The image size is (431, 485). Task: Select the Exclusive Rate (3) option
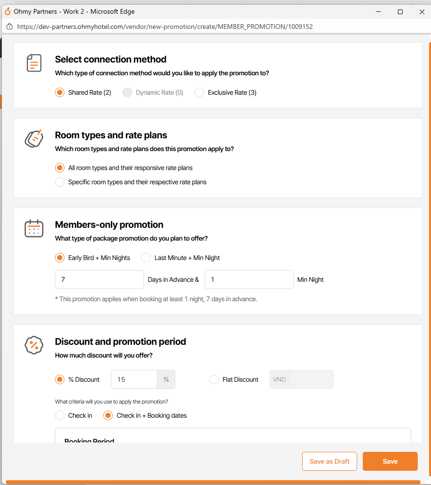[199, 92]
